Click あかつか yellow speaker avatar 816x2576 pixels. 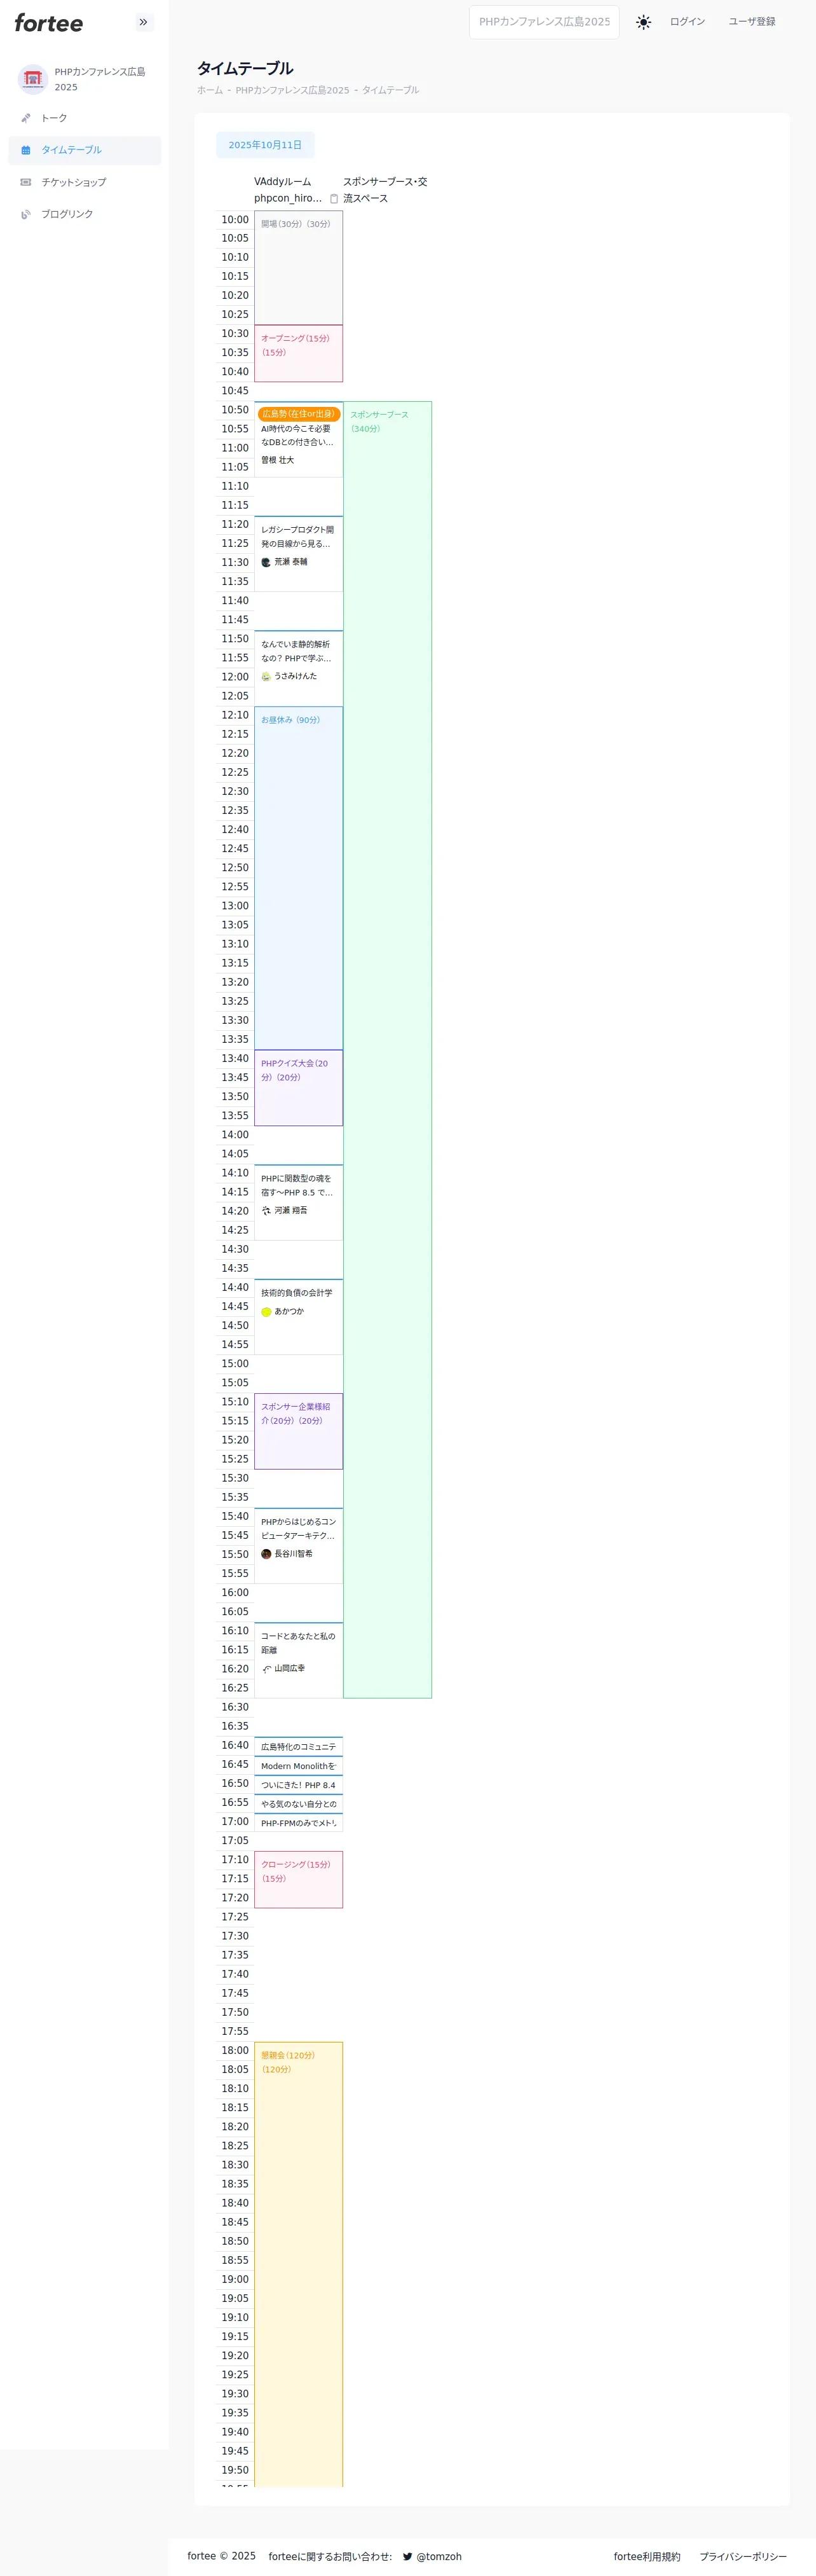point(266,1312)
